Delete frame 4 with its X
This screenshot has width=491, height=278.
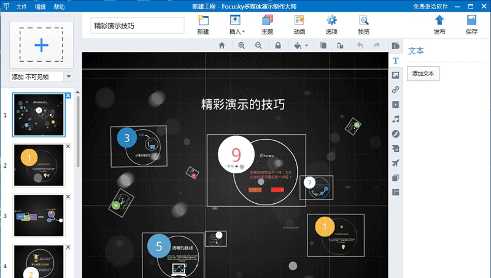(68, 247)
